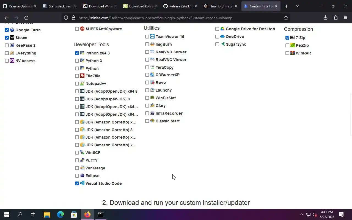Click the OneDrive cloud icon
Image resolution: width=352 pixels, height=220 pixels.
(222, 36)
